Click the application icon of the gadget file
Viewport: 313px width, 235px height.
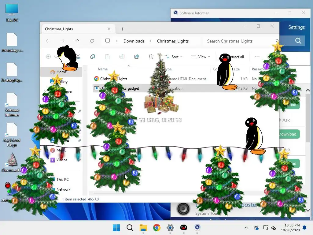(96, 88)
